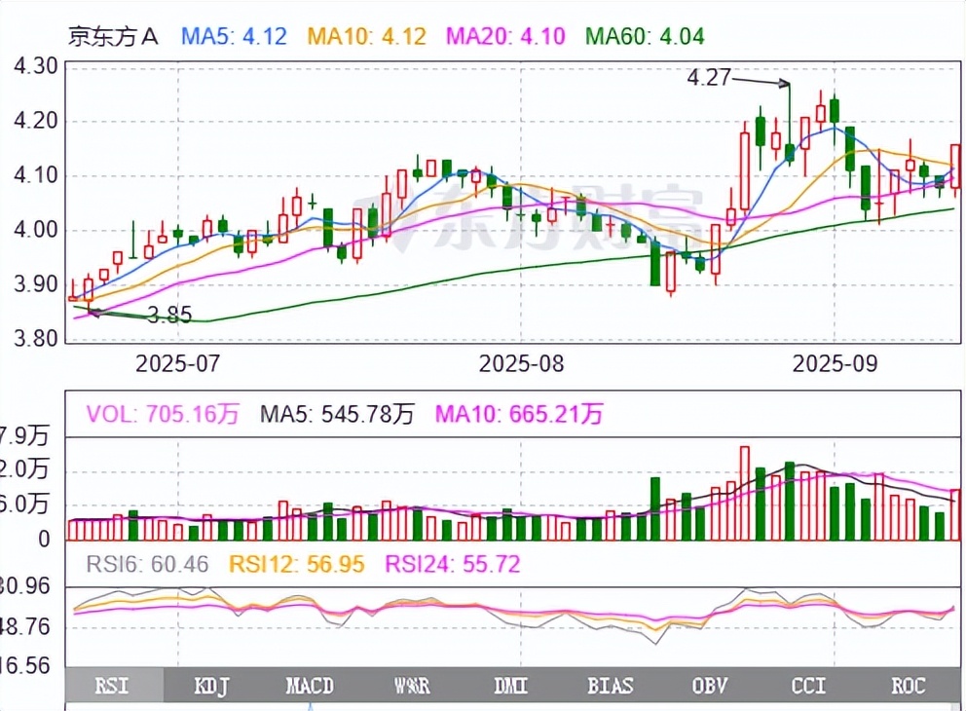Select the W&R indicator tab
The height and width of the screenshot is (711, 966).
(x=412, y=685)
